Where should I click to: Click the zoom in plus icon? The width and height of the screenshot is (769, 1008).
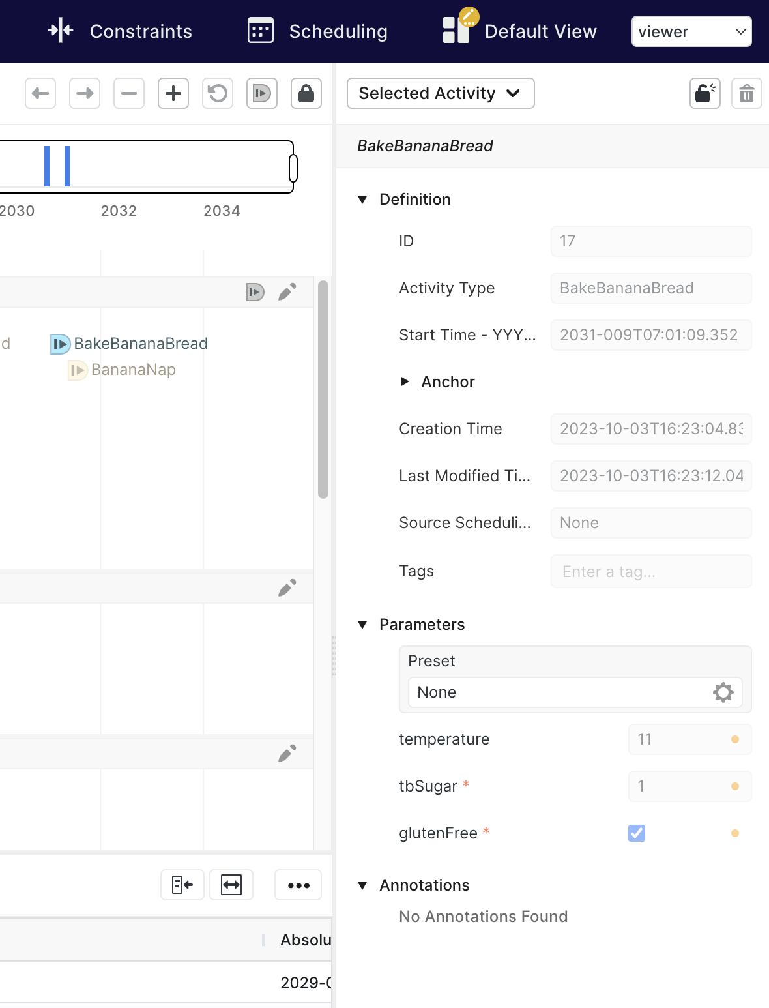tap(173, 93)
